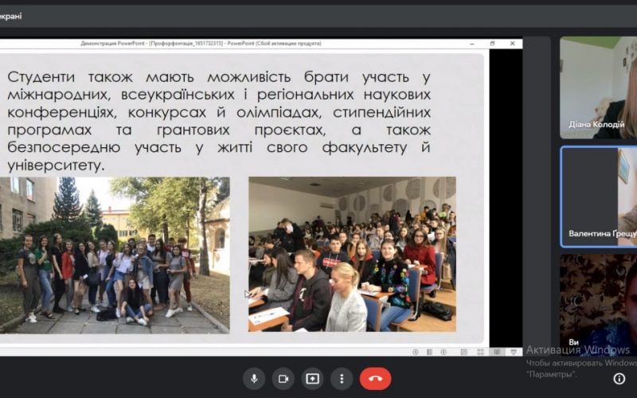Open the slide list icon between the slide arrows
Image resolution: width=637 pixels, height=398 pixels.
pos(428,351)
